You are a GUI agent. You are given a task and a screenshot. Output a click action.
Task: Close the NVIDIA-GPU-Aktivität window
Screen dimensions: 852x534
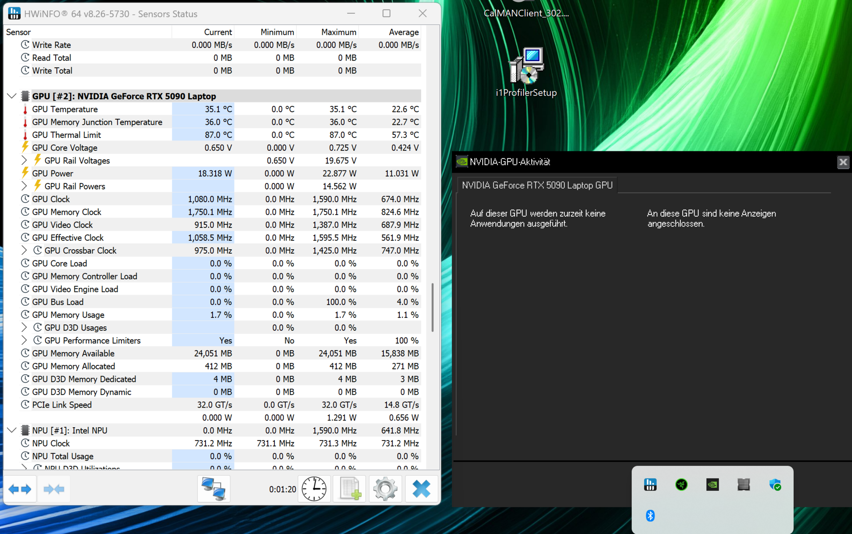[x=843, y=162]
